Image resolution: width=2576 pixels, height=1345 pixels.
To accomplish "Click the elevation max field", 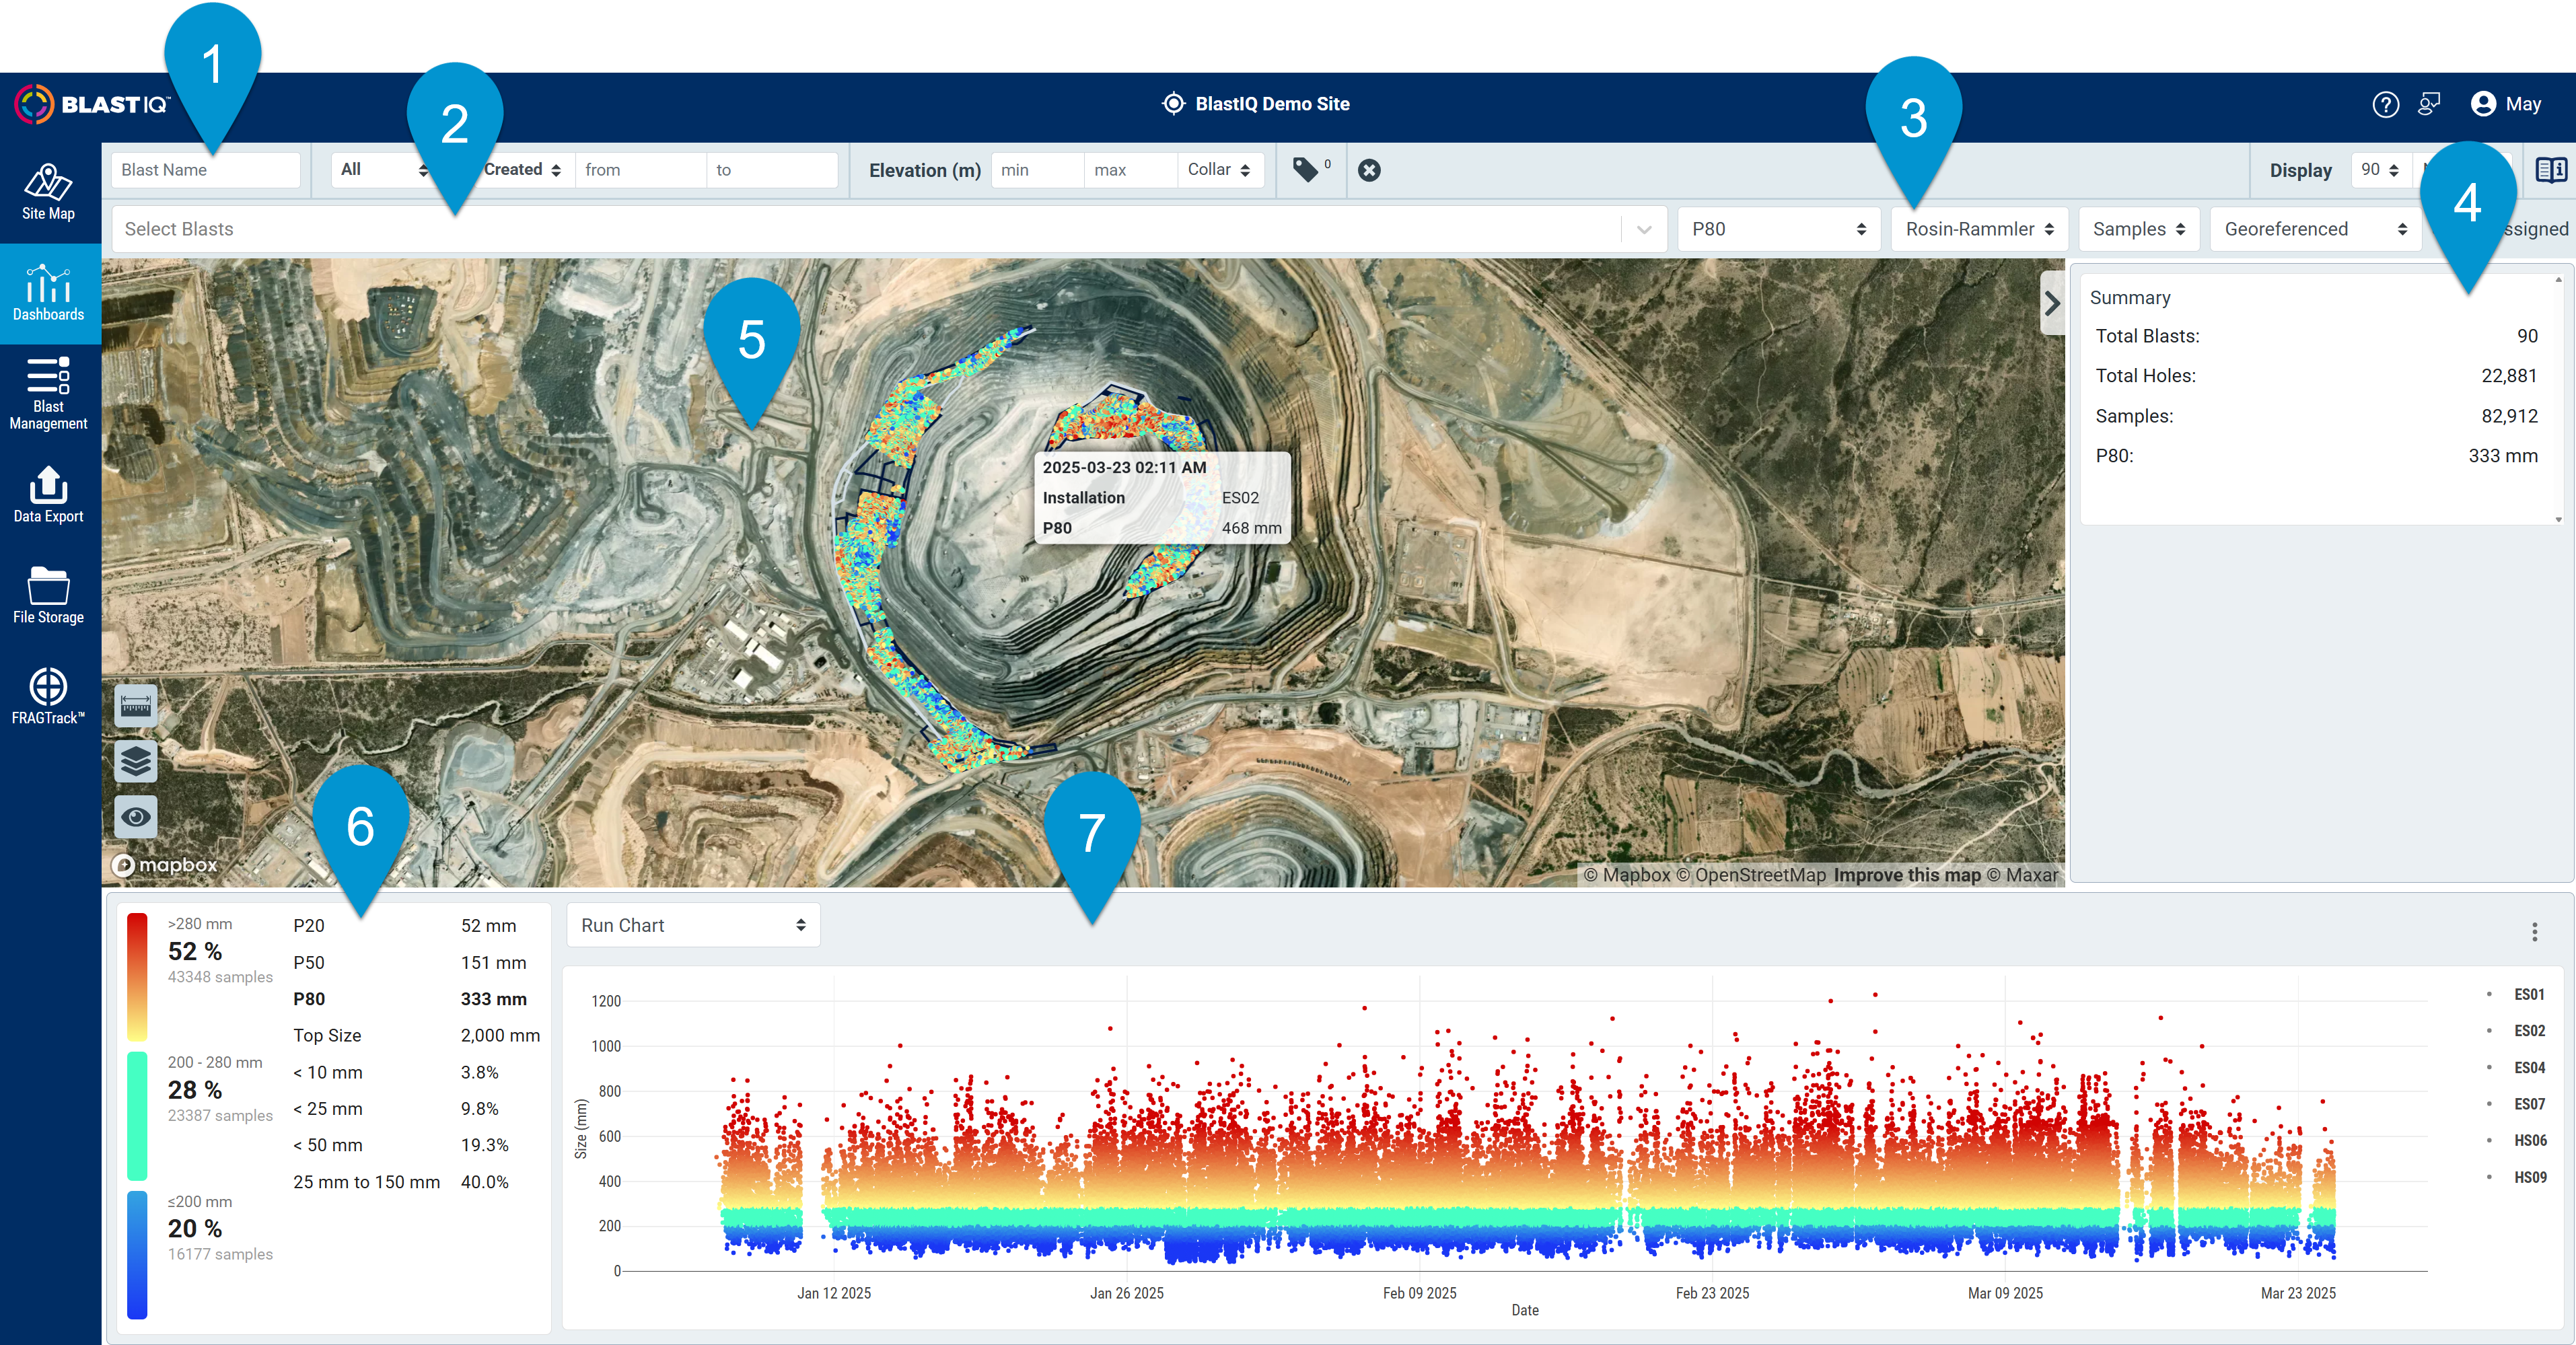I will [x=1130, y=170].
